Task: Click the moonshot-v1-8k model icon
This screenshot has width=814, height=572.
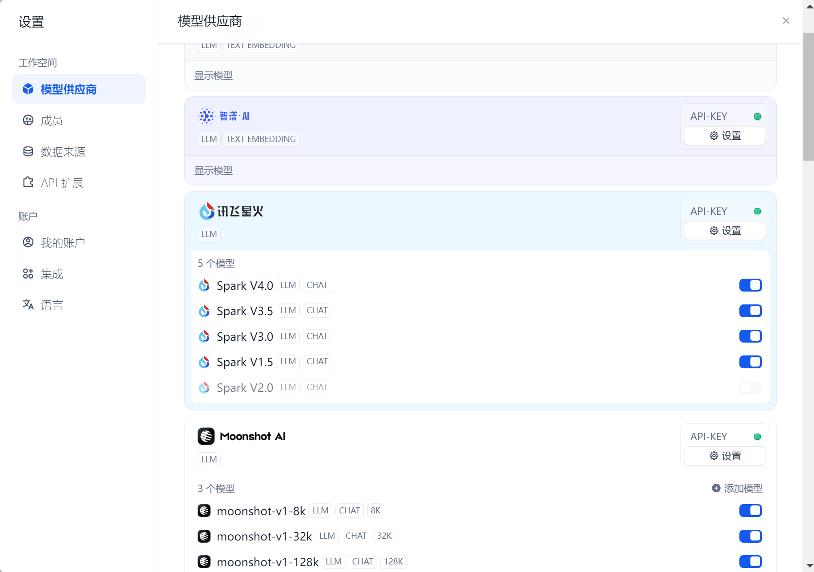Action: (x=204, y=511)
